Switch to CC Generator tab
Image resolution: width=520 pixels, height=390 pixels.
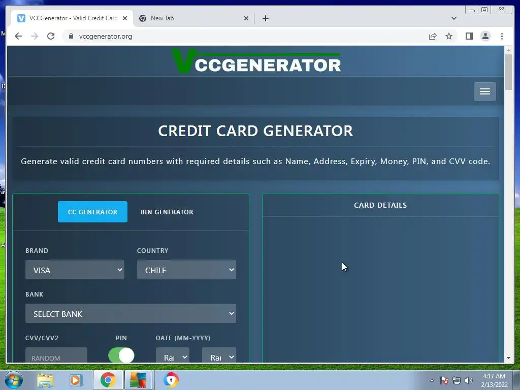click(92, 212)
